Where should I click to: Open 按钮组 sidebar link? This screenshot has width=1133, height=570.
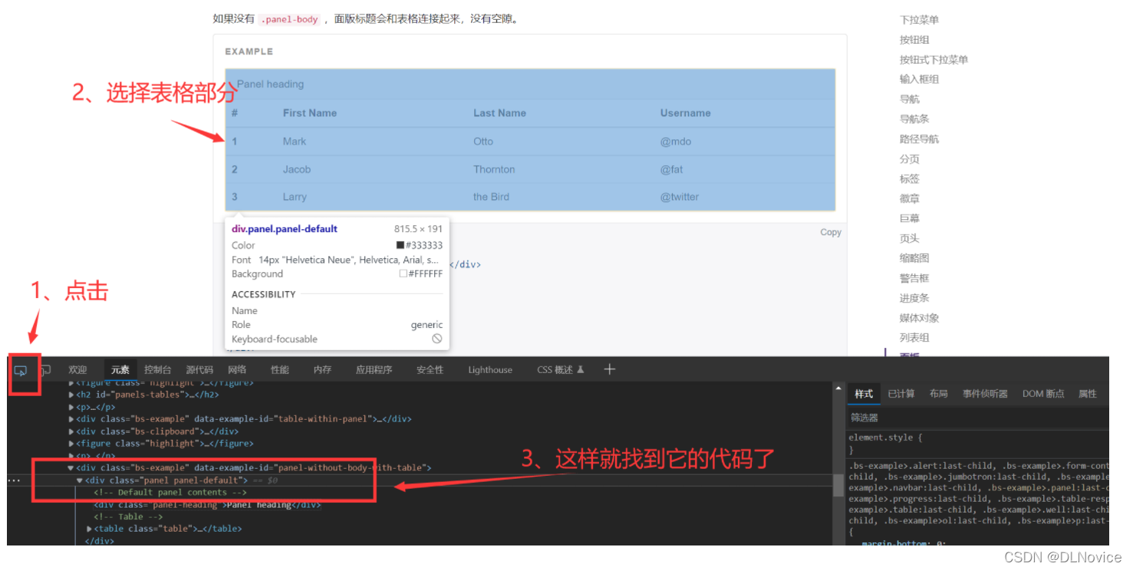click(914, 40)
